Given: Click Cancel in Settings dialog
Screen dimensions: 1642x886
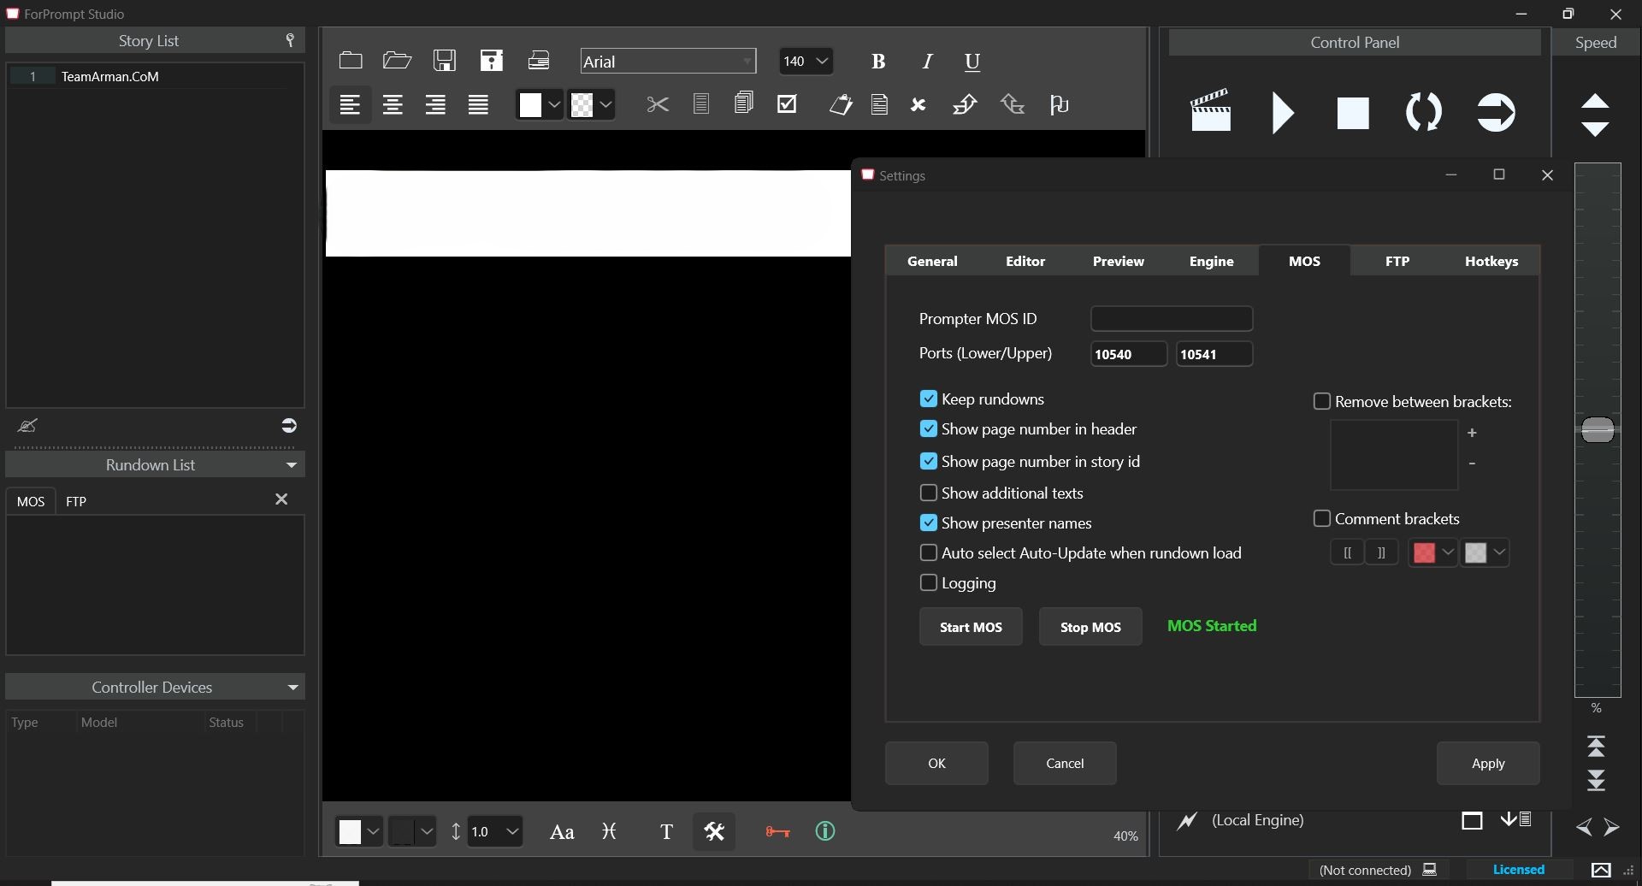Looking at the screenshot, I should (1065, 764).
